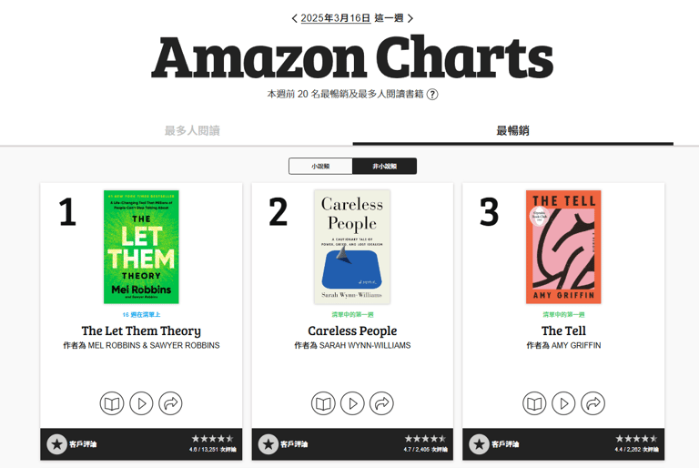Switch to the 最暢銷 tab
The width and height of the screenshot is (699, 468).
512,130
